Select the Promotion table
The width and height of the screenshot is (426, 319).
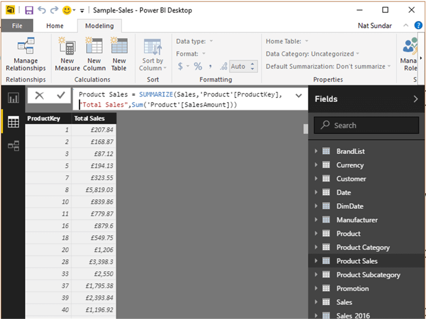coord(367,288)
